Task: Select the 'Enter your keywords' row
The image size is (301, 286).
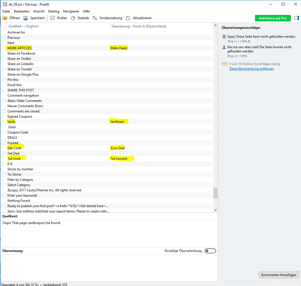Action: tap(107, 195)
